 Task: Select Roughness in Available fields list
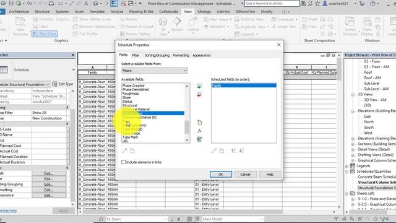point(131,94)
